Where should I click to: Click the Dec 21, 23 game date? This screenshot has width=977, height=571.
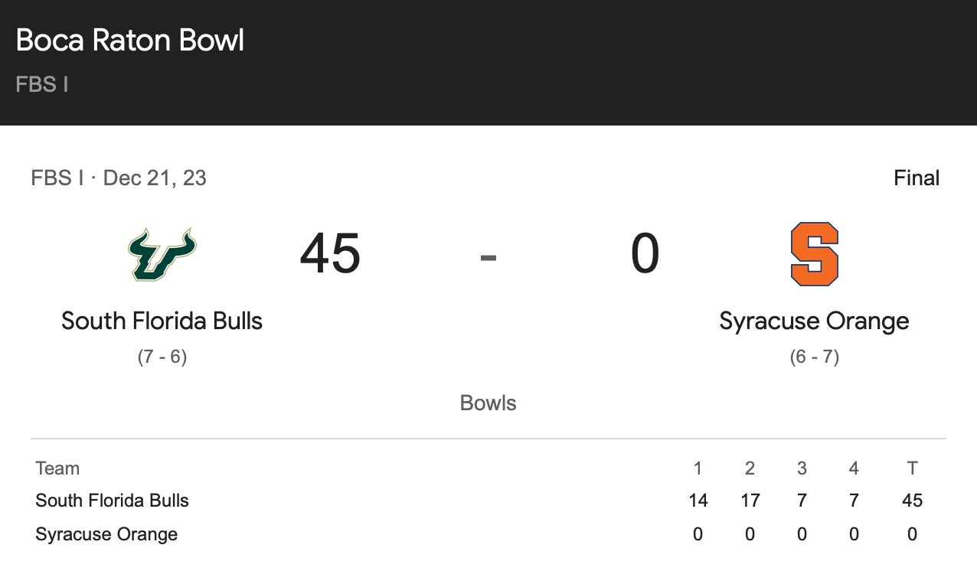pyautogui.click(x=155, y=178)
